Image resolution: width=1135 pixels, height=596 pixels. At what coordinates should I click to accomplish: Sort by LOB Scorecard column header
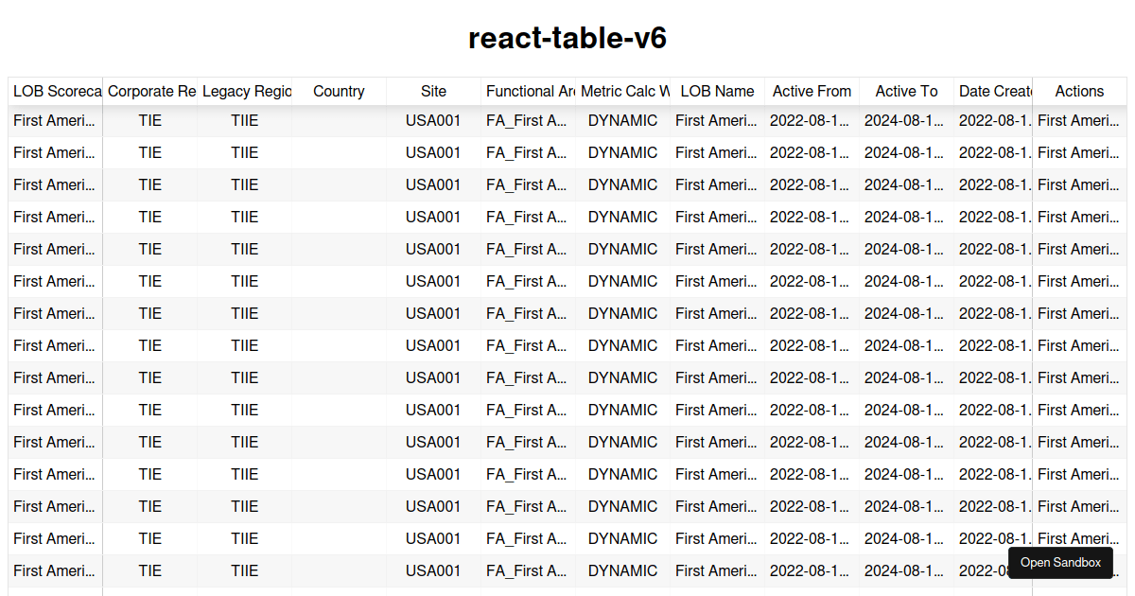click(56, 91)
